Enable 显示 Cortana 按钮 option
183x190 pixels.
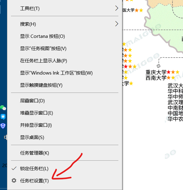pyautogui.click(x=42, y=36)
